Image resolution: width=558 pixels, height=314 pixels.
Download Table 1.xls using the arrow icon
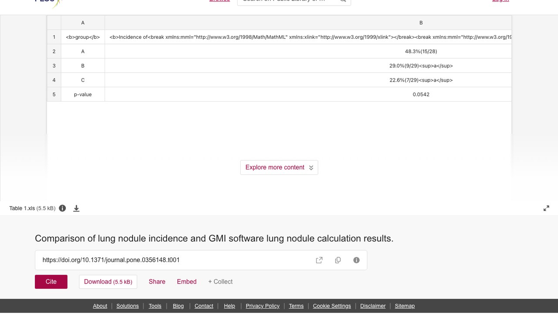[76, 208]
